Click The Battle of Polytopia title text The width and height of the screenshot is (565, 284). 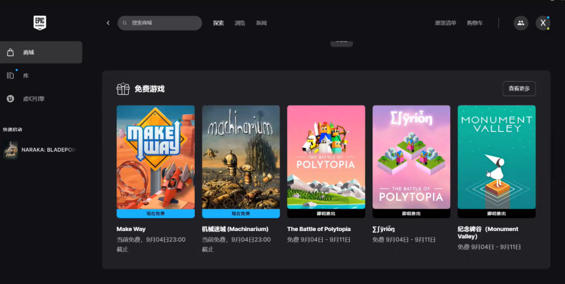click(x=319, y=229)
